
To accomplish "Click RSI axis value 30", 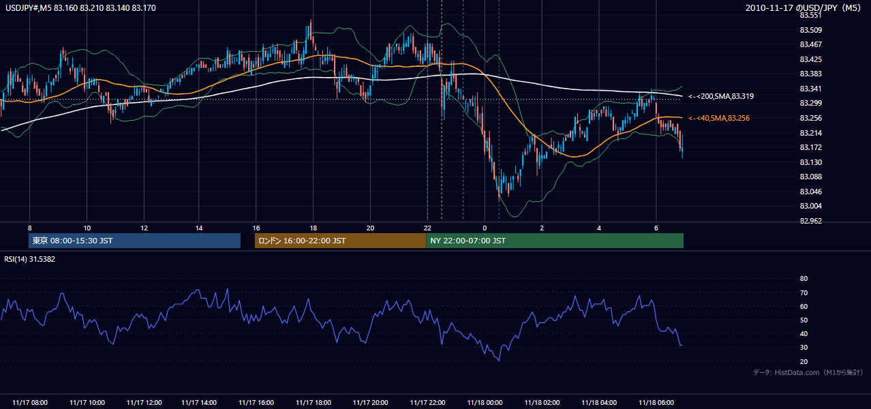I will click(804, 348).
